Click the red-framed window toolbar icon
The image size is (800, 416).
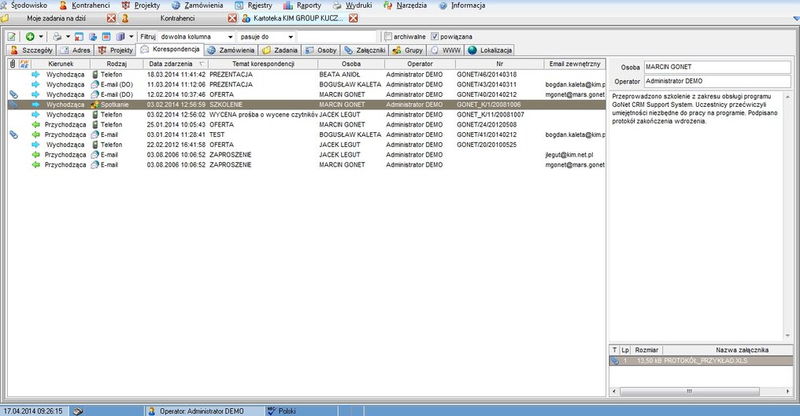[106, 37]
